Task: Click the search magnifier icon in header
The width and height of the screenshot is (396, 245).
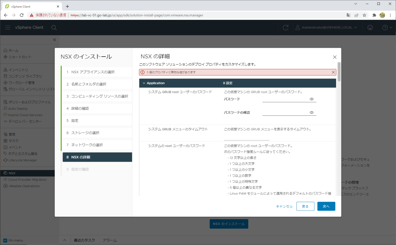Action: tap(54, 28)
